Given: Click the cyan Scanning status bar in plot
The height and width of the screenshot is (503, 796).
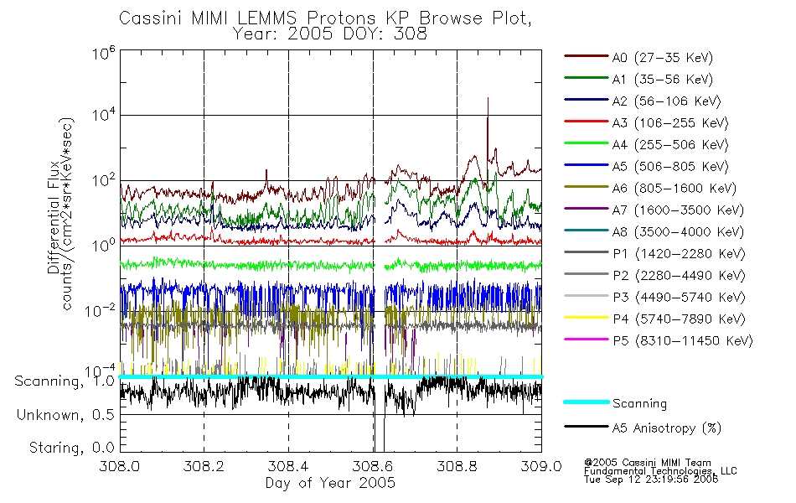Looking at the screenshot, I should (330, 376).
